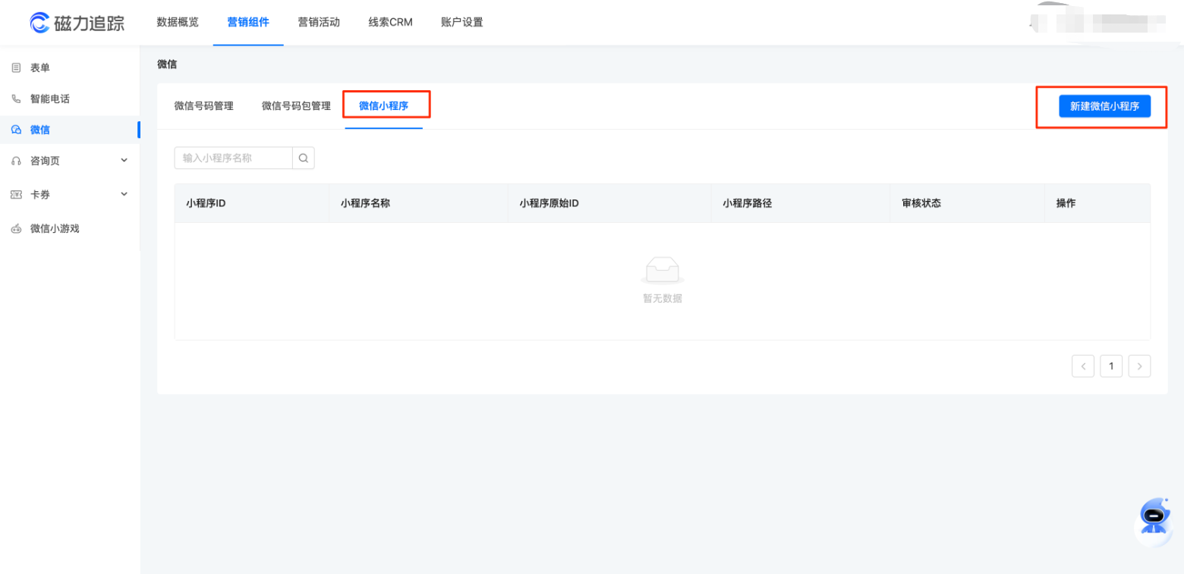Expand the 卡券 menu
1184x574 pixels.
(x=124, y=194)
